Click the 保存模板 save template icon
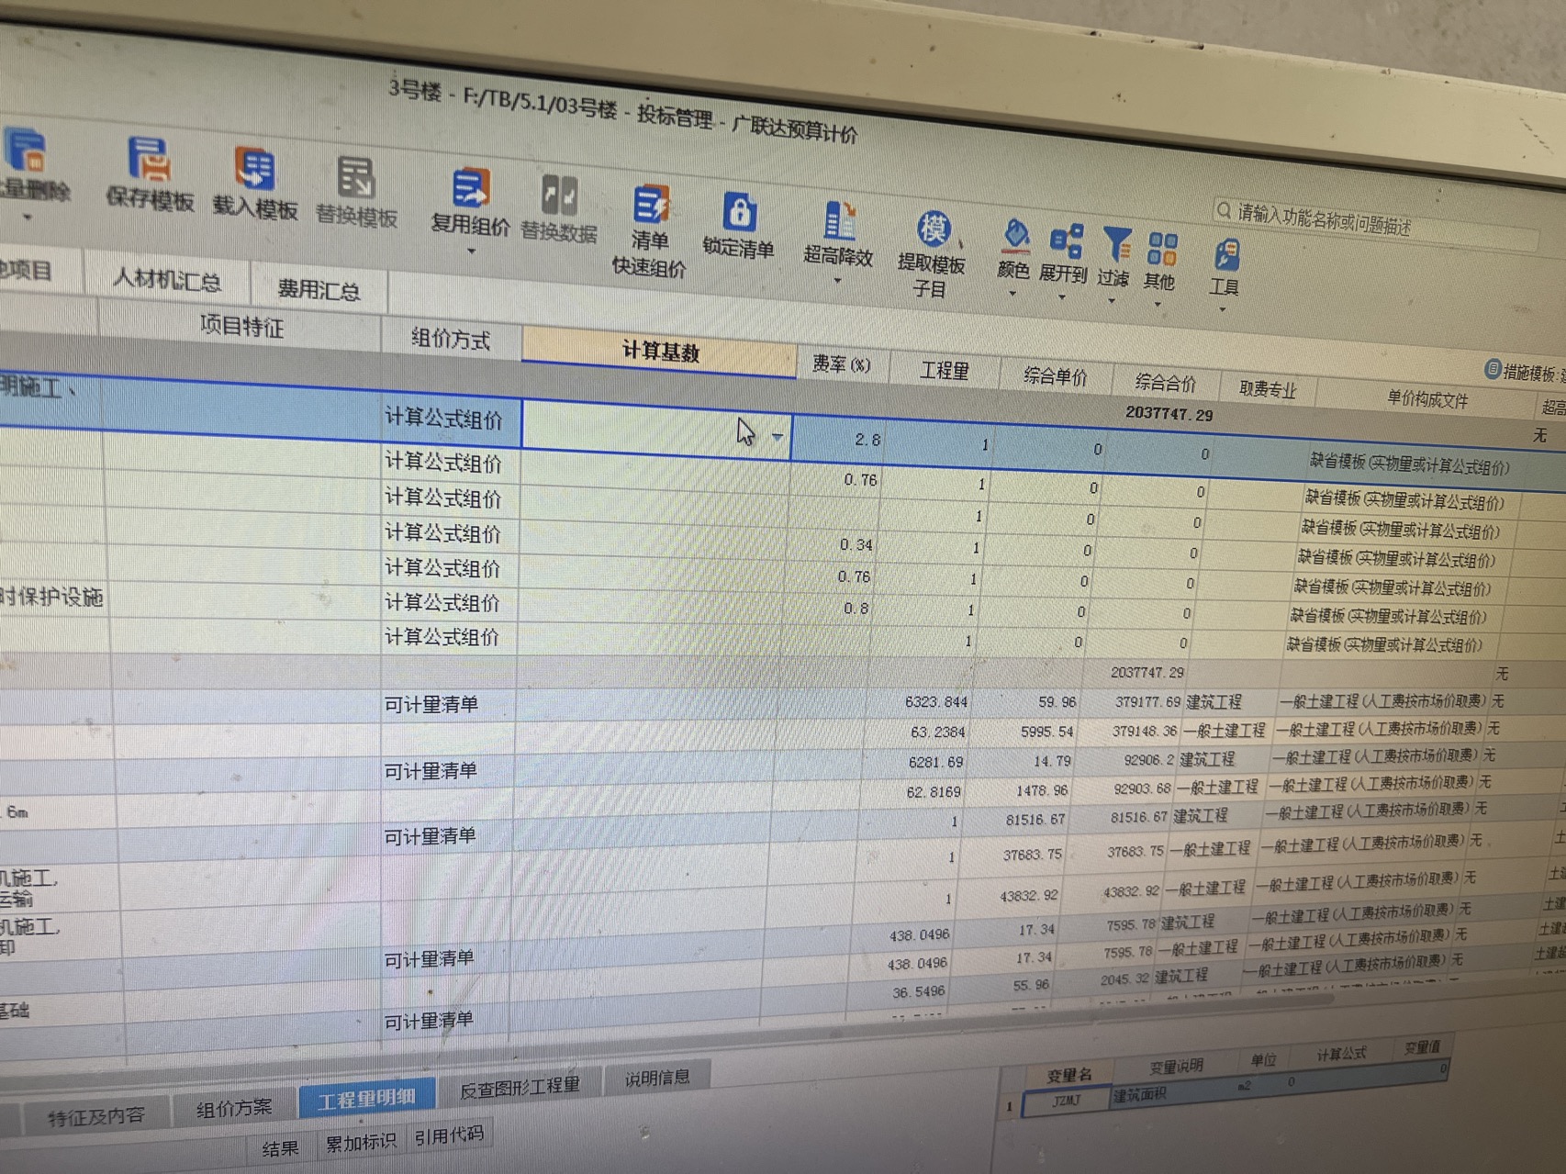This screenshot has height=1174, width=1566. pos(149,159)
